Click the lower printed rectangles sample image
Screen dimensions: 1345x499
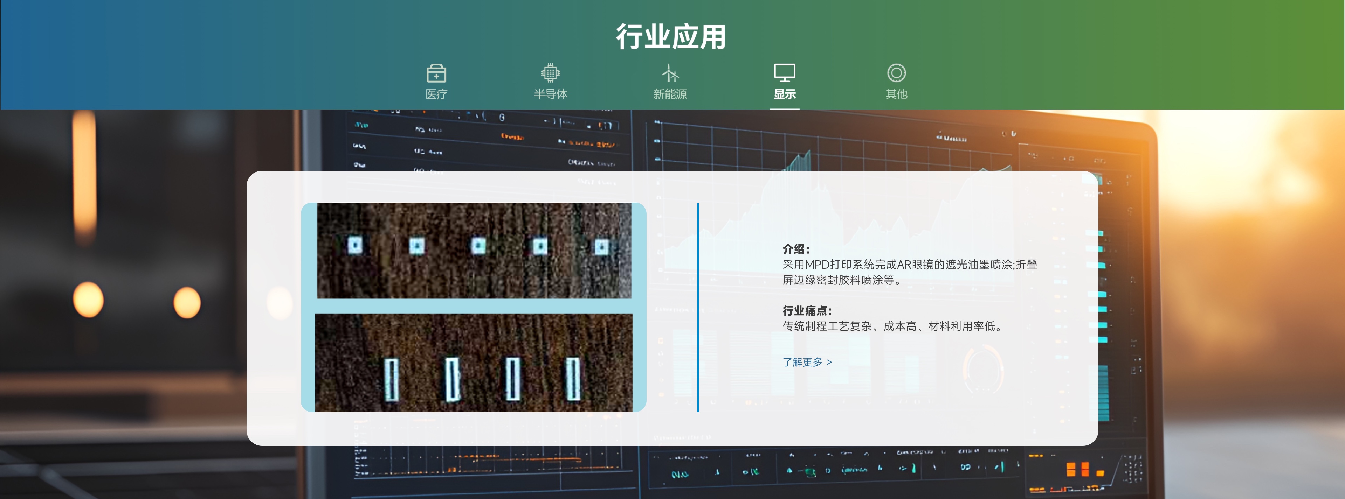[x=474, y=363]
